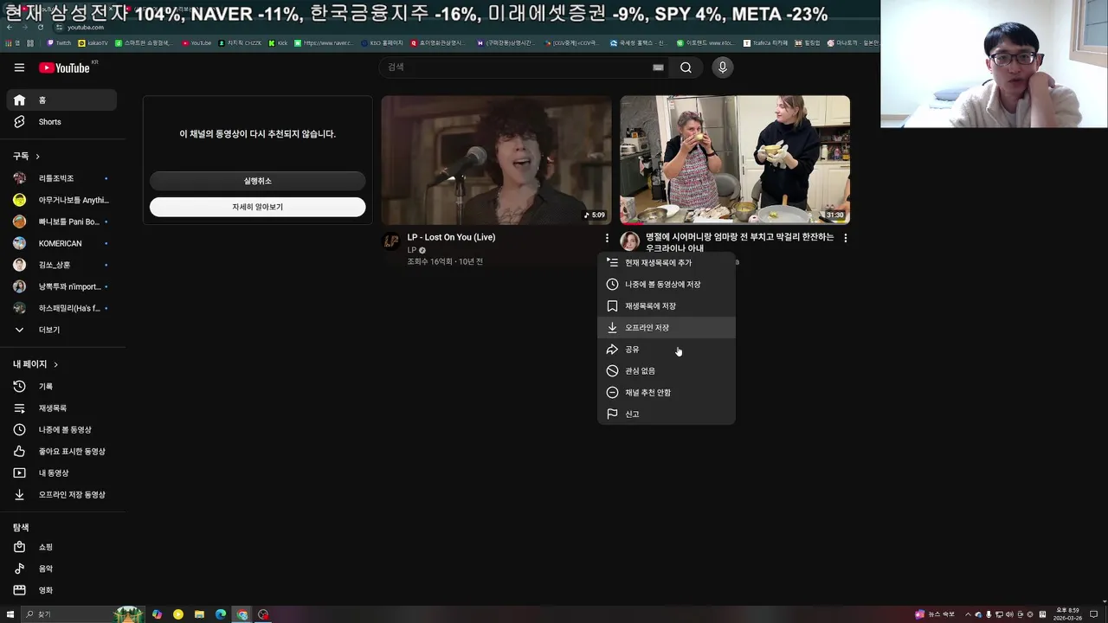The image size is (1108, 623).
Task: Click the search magnifier button
Action: 686,67
